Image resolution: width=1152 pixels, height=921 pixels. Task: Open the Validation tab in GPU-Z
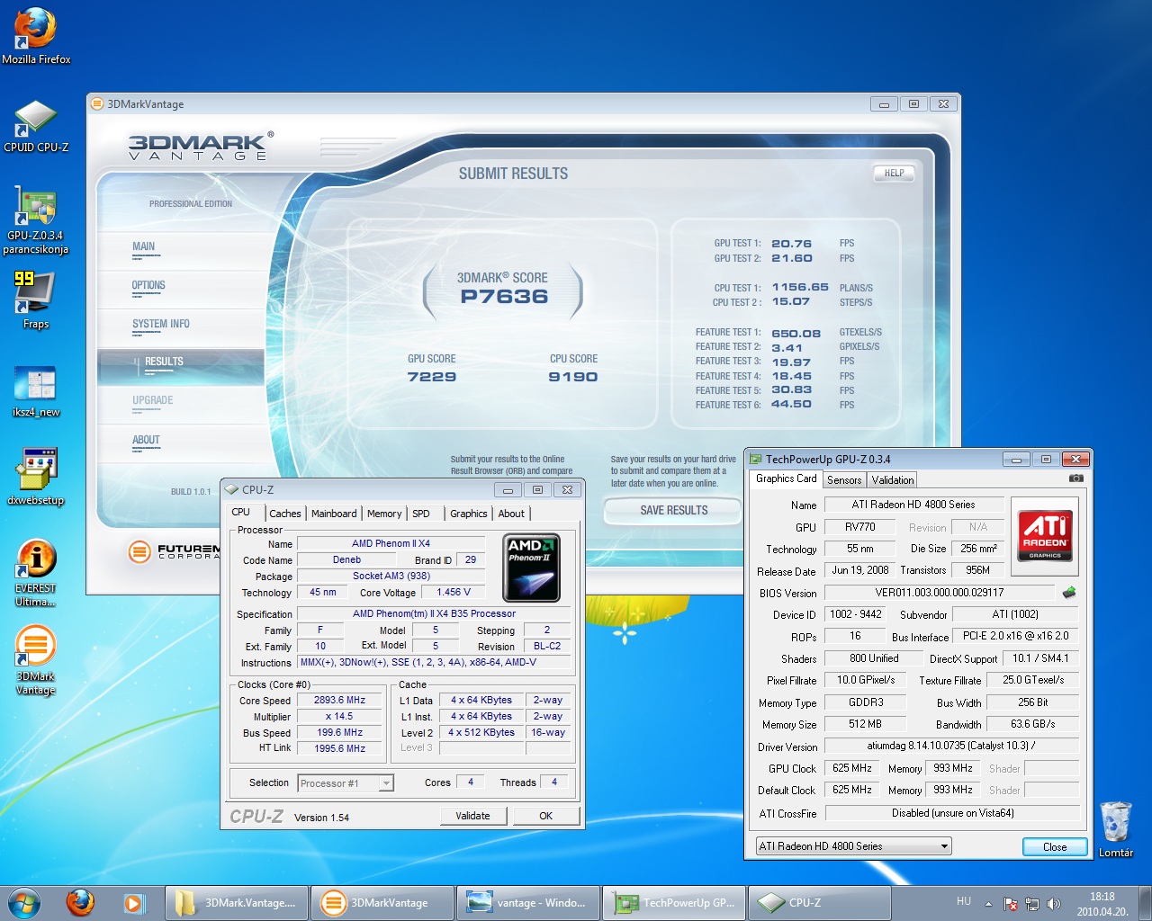click(x=892, y=480)
